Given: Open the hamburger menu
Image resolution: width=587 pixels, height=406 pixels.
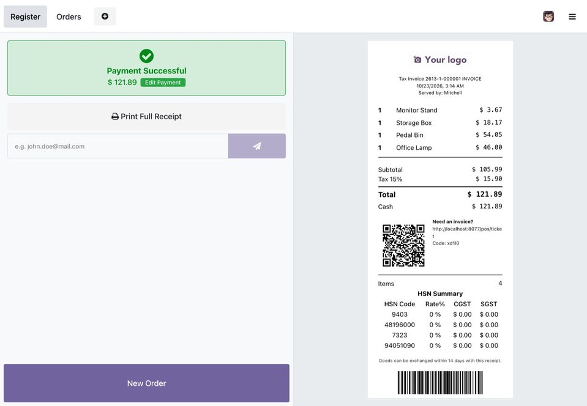Looking at the screenshot, I should coord(572,17).
